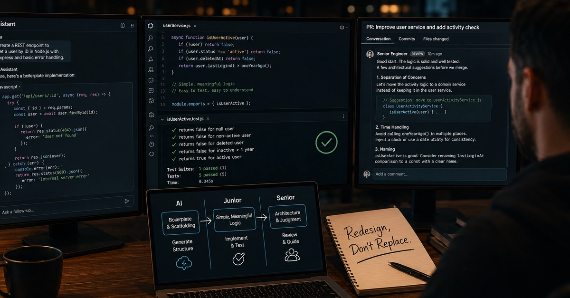Click the 'Simple, Meaningful Logic' box on laptop

click(x=235, y=220)
